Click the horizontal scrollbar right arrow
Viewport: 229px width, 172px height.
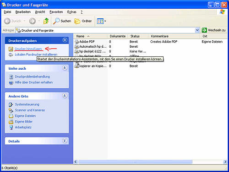pos(225,161)
